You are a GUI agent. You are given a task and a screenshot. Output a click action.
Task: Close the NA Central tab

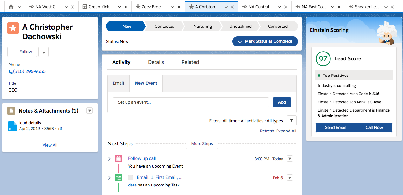click(x=286, y=7)
